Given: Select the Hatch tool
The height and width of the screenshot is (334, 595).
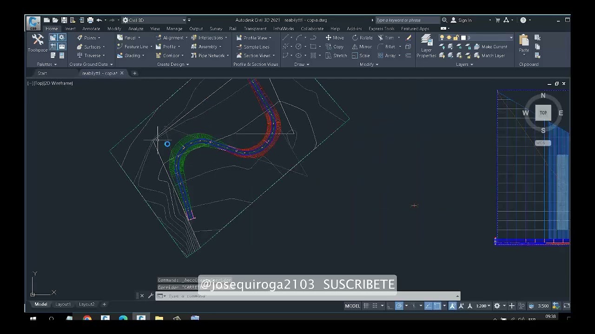Looking at the screenshot, I should [313, 55].
